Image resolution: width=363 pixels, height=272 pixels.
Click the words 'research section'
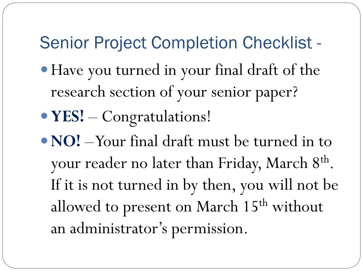pos(103,92)
